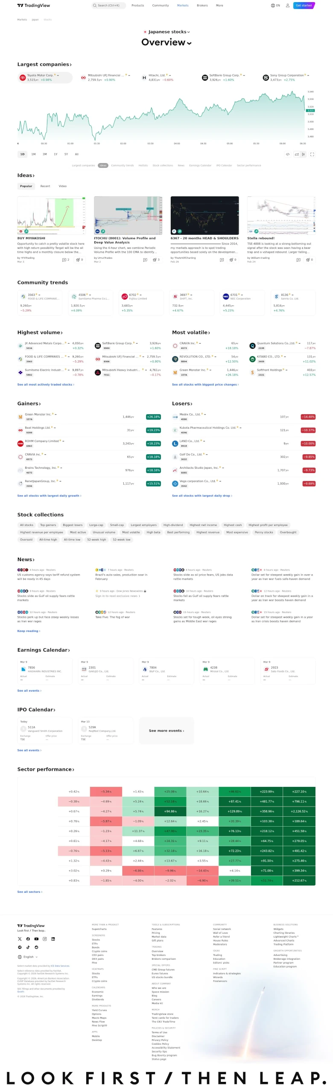This screenshot has width=333, height=1090.
Task: Switch chart range to 5Y
Action: [x=66, y=154]
